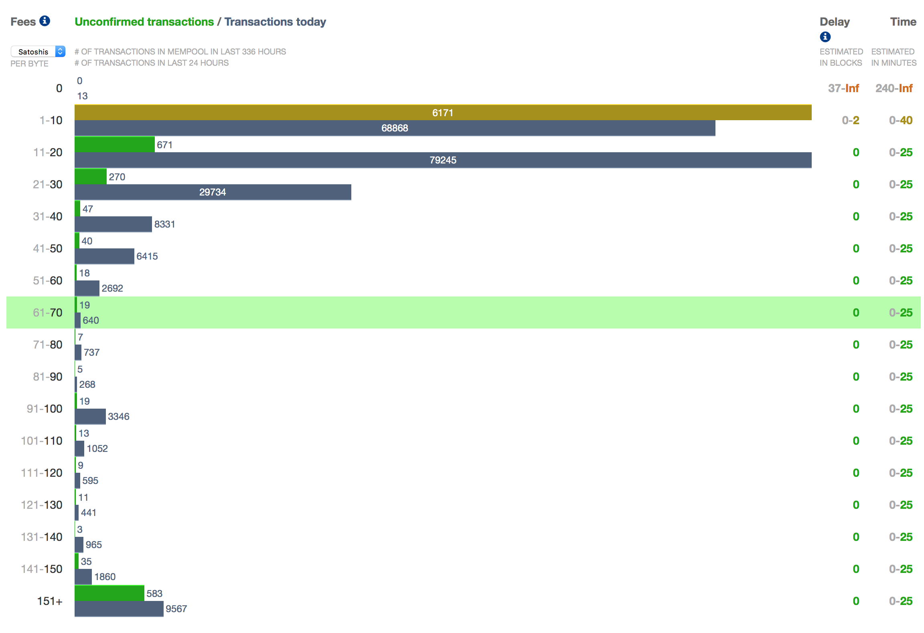Click the 595 transactions value
This screenshot has width=924, height=633.
[x=90, y=481]
